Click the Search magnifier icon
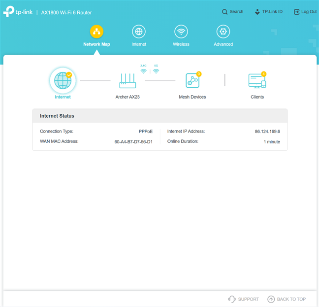 click(224, 12)
